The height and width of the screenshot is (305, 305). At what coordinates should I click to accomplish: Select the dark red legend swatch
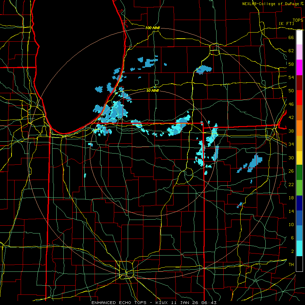pos(299,83)
